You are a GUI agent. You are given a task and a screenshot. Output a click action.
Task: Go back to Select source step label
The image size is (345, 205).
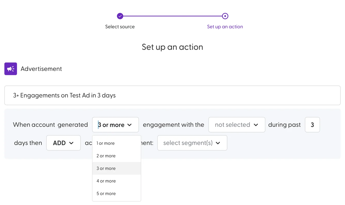[120, 27]
